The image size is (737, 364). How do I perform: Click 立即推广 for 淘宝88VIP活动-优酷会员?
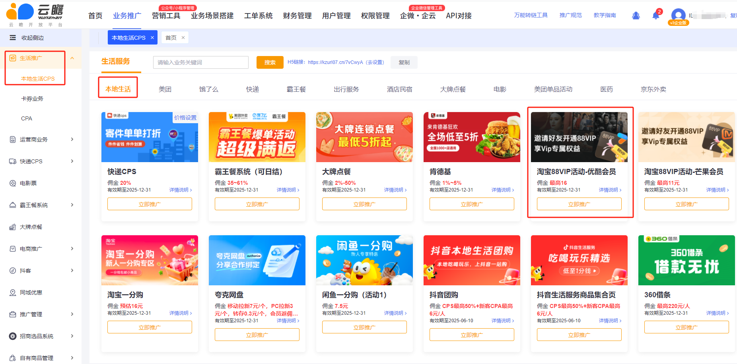(x=579, y=204)
